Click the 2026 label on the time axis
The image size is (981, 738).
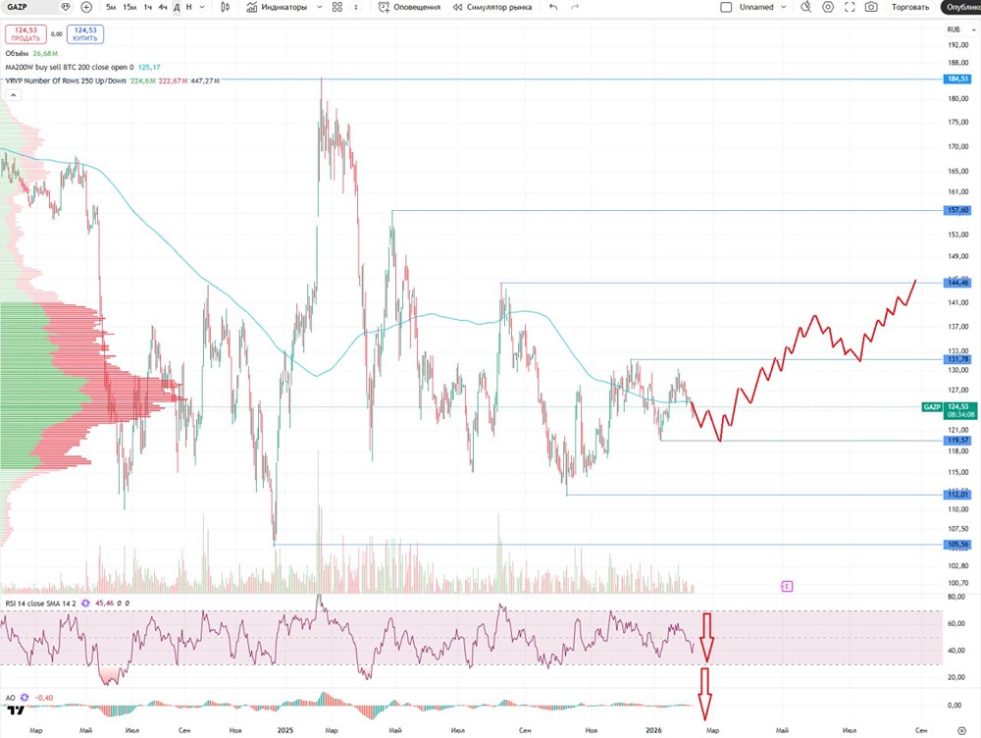[653, 730]
